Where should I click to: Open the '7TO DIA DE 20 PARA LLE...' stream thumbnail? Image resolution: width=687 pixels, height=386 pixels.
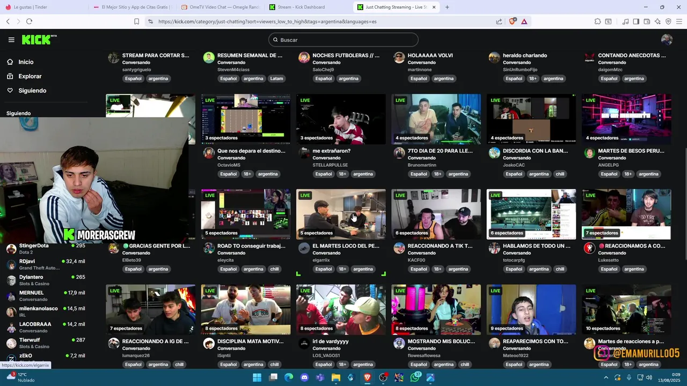[x=436, y=119]
